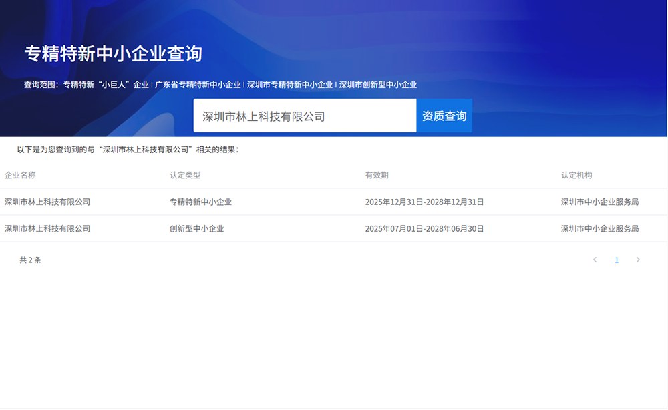
Task: Click 广东省专精特新中小企业 scope text
Action: click(198, 85)
